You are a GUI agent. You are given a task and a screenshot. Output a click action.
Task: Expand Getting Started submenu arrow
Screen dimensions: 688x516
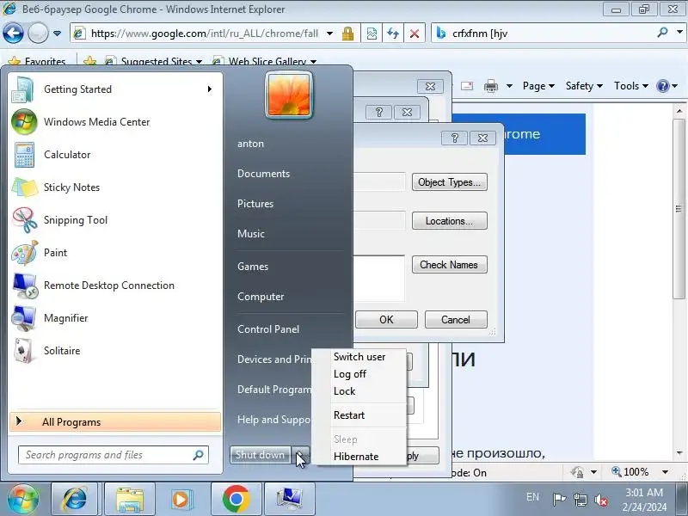(210, 89)
